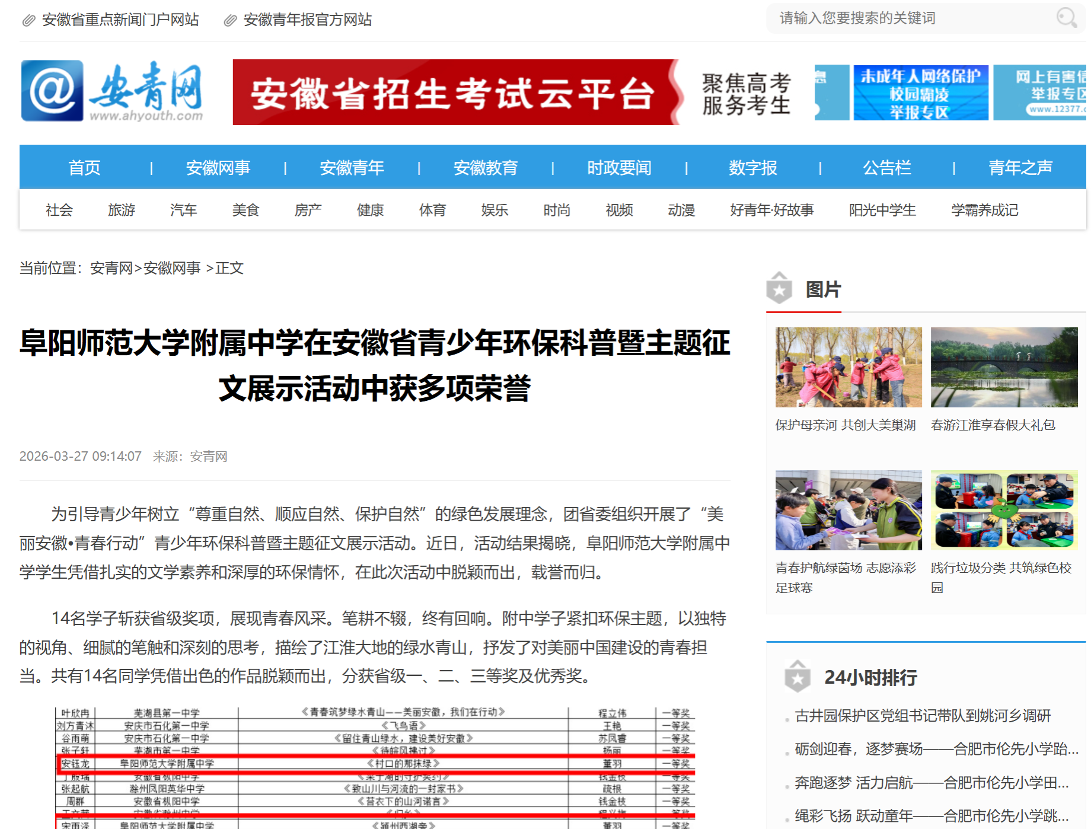Image resolution: width=1091 pixels, height=829 pixels.
Task: Click the awards list table image
Action: (x=375, y=767)
